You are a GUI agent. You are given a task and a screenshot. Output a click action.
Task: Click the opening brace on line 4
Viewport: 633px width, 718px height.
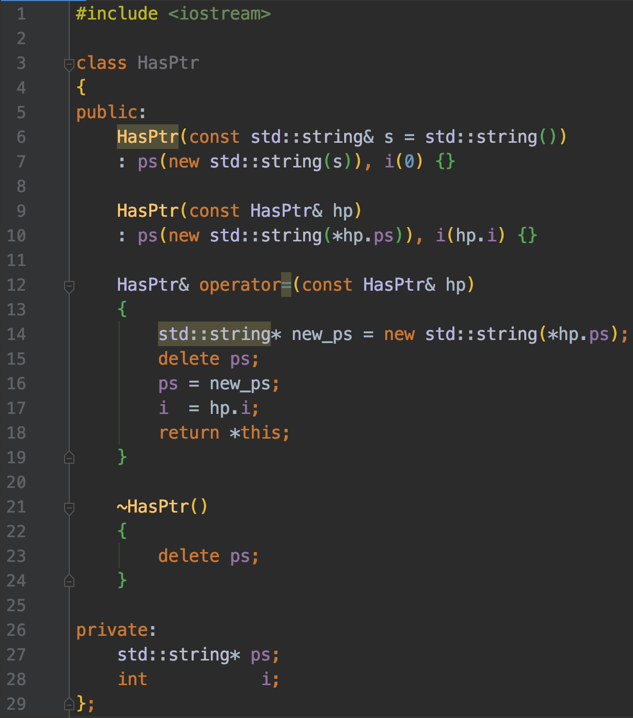point(81,88)
